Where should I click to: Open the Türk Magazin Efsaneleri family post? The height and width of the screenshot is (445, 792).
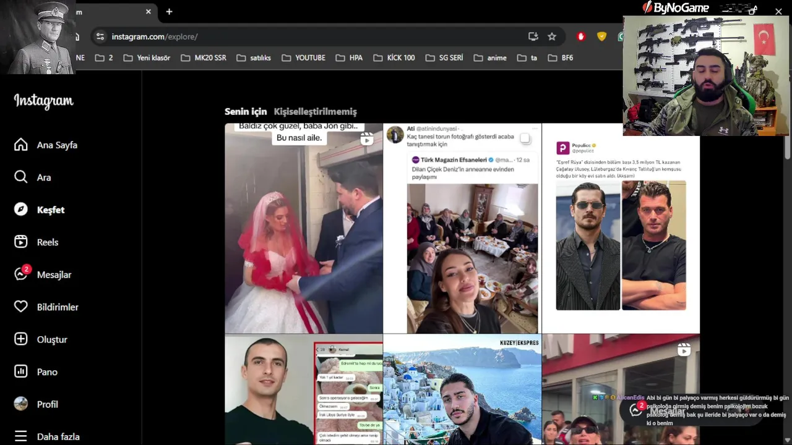[462, 228]
